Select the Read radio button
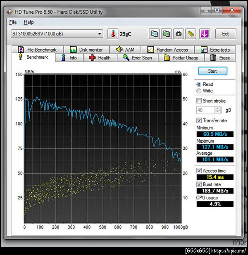The width and height of the screenshot is (248, 255). click(199, 85)
